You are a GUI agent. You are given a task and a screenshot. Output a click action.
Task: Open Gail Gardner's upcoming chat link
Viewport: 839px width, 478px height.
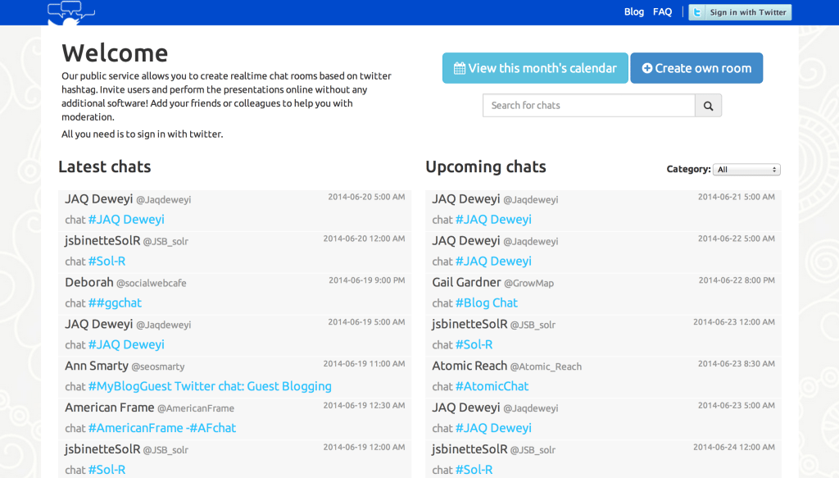487,303
